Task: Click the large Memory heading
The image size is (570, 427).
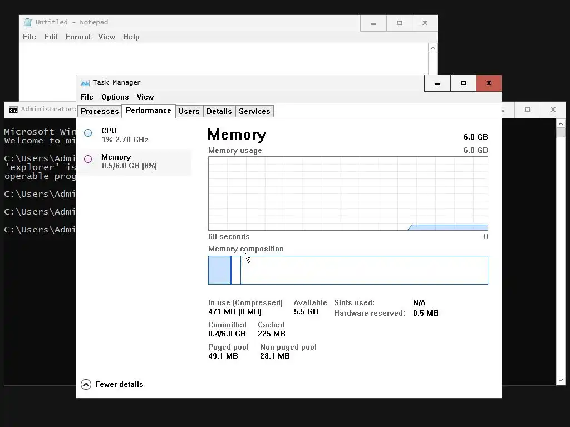Action: (x=237, y=135)
